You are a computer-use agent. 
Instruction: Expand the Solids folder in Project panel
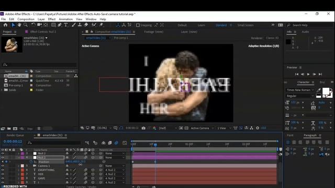click(x=2, y=90)
